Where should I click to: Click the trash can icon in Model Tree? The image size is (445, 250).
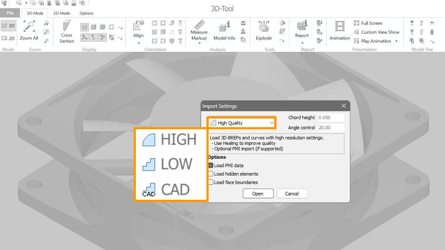pyautogui.click(x=432, y=32)
